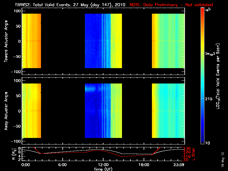Select the 'Time (UT)' axis title
The image size is (228, 171).
click(103, 169)
